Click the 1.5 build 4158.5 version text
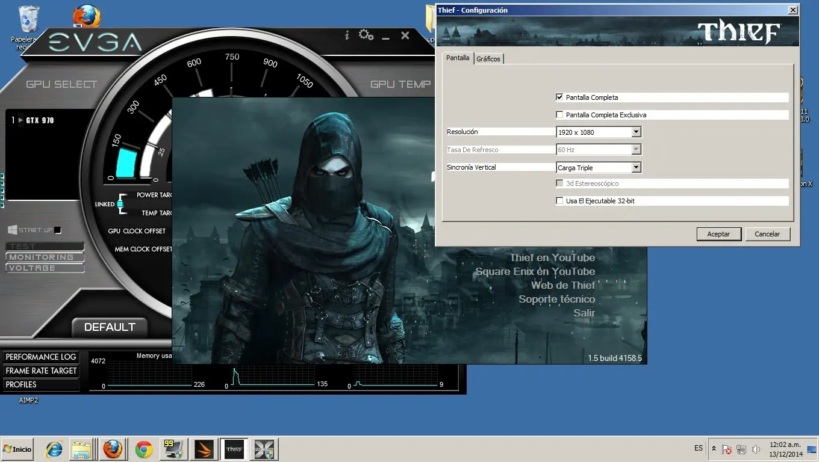 pyautogui.click(x=615, y=358)
